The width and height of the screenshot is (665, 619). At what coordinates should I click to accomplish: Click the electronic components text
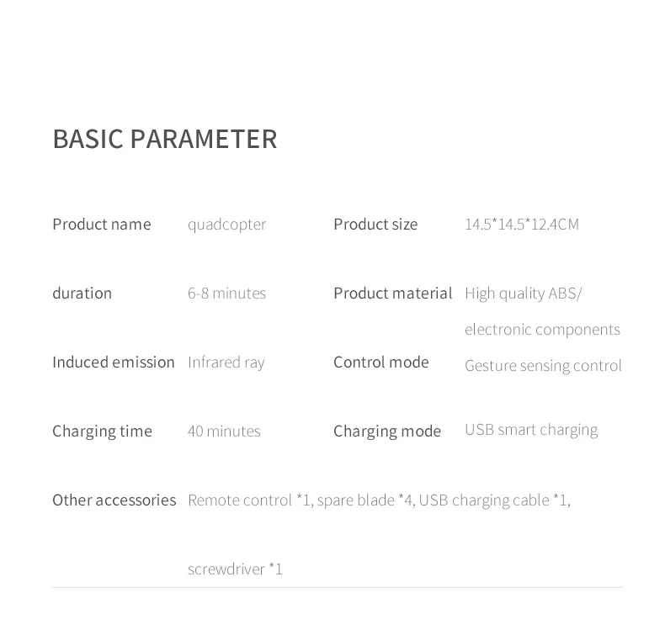tap(542, 330)
